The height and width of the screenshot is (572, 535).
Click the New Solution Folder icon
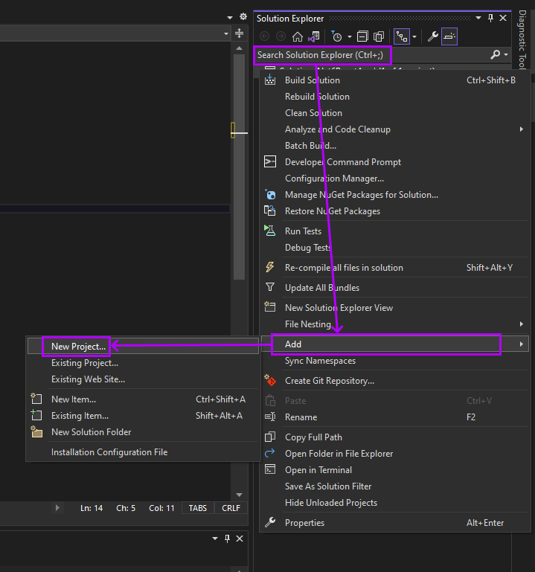[36, 431]
